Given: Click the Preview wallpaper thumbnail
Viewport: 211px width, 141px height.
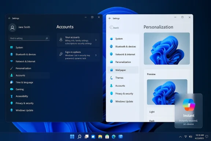Looking at the screenshot, I should [167, 92].
